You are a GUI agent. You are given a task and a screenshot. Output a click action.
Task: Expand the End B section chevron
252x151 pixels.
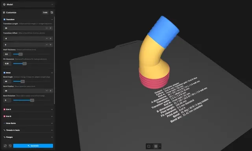click(x=52, y=116)
